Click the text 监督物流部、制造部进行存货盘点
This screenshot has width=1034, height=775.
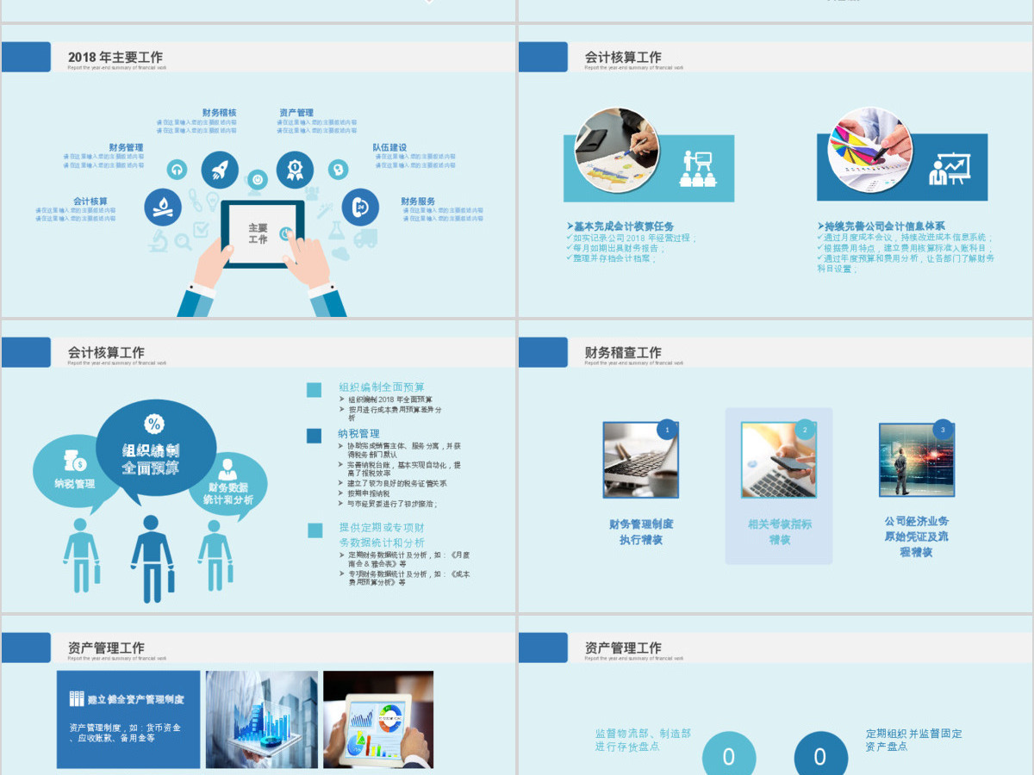(x=643, y=740)
